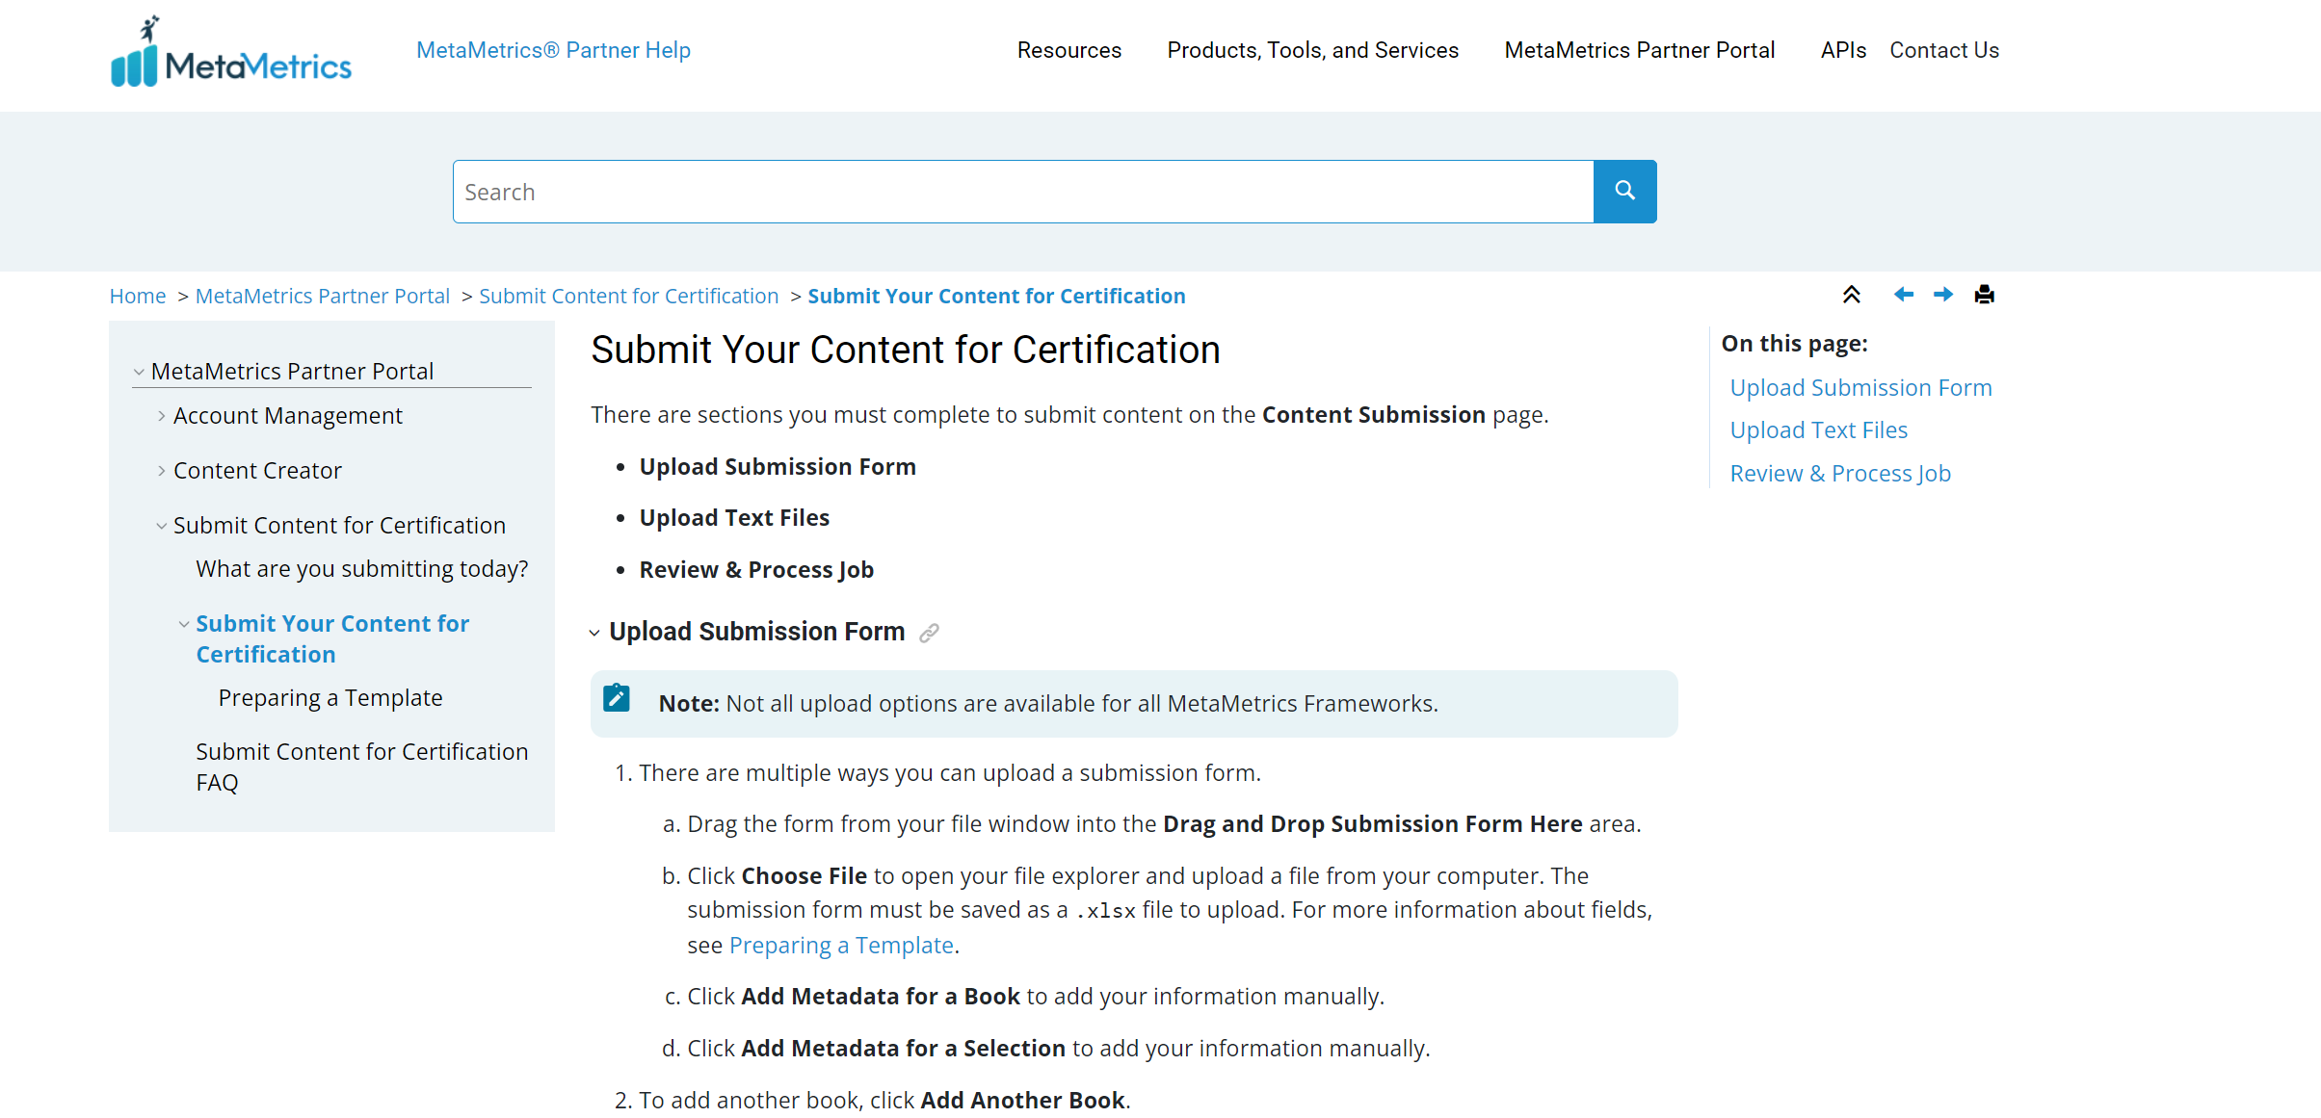The height and width of the screenshot is (1118, 2321).
Task: Click current page breadcrumb Submit Your Content for Certification
Action: tap(996, 296)
